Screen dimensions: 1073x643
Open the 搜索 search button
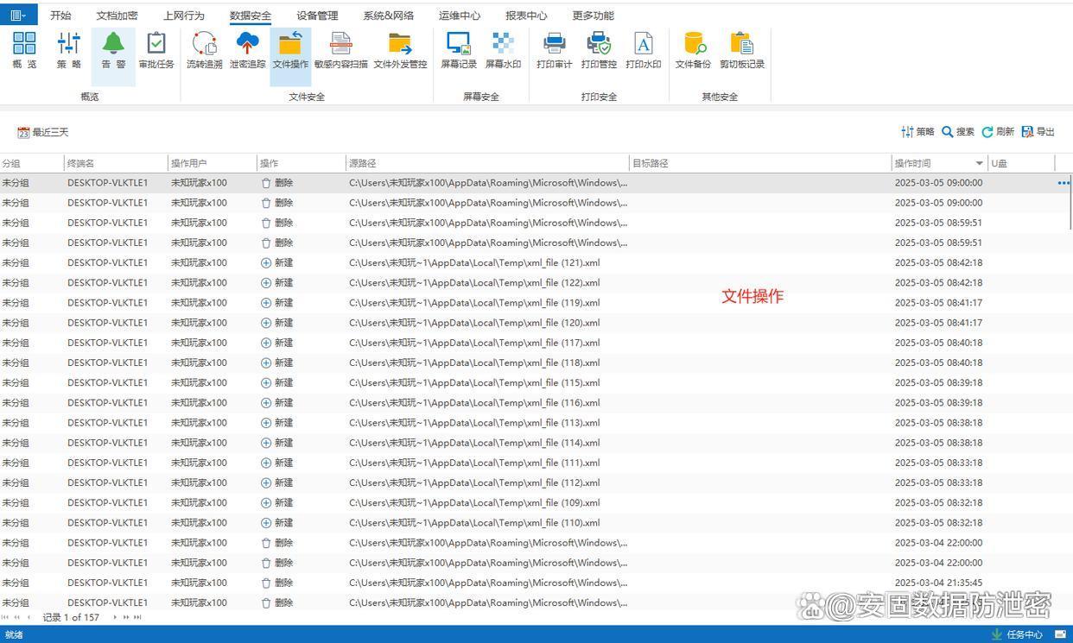[958, 132]
